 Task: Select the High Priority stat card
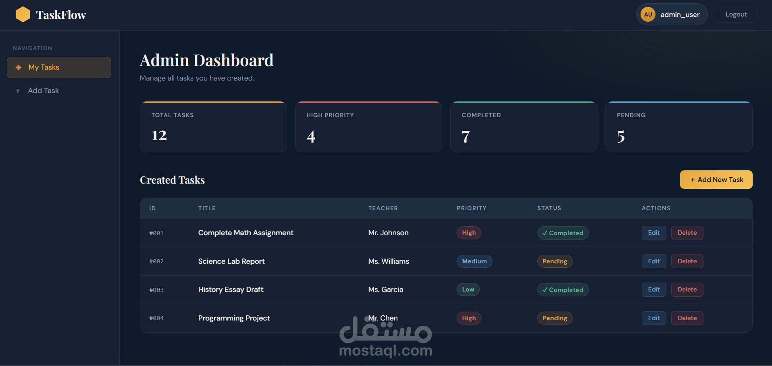pos(368,127)
